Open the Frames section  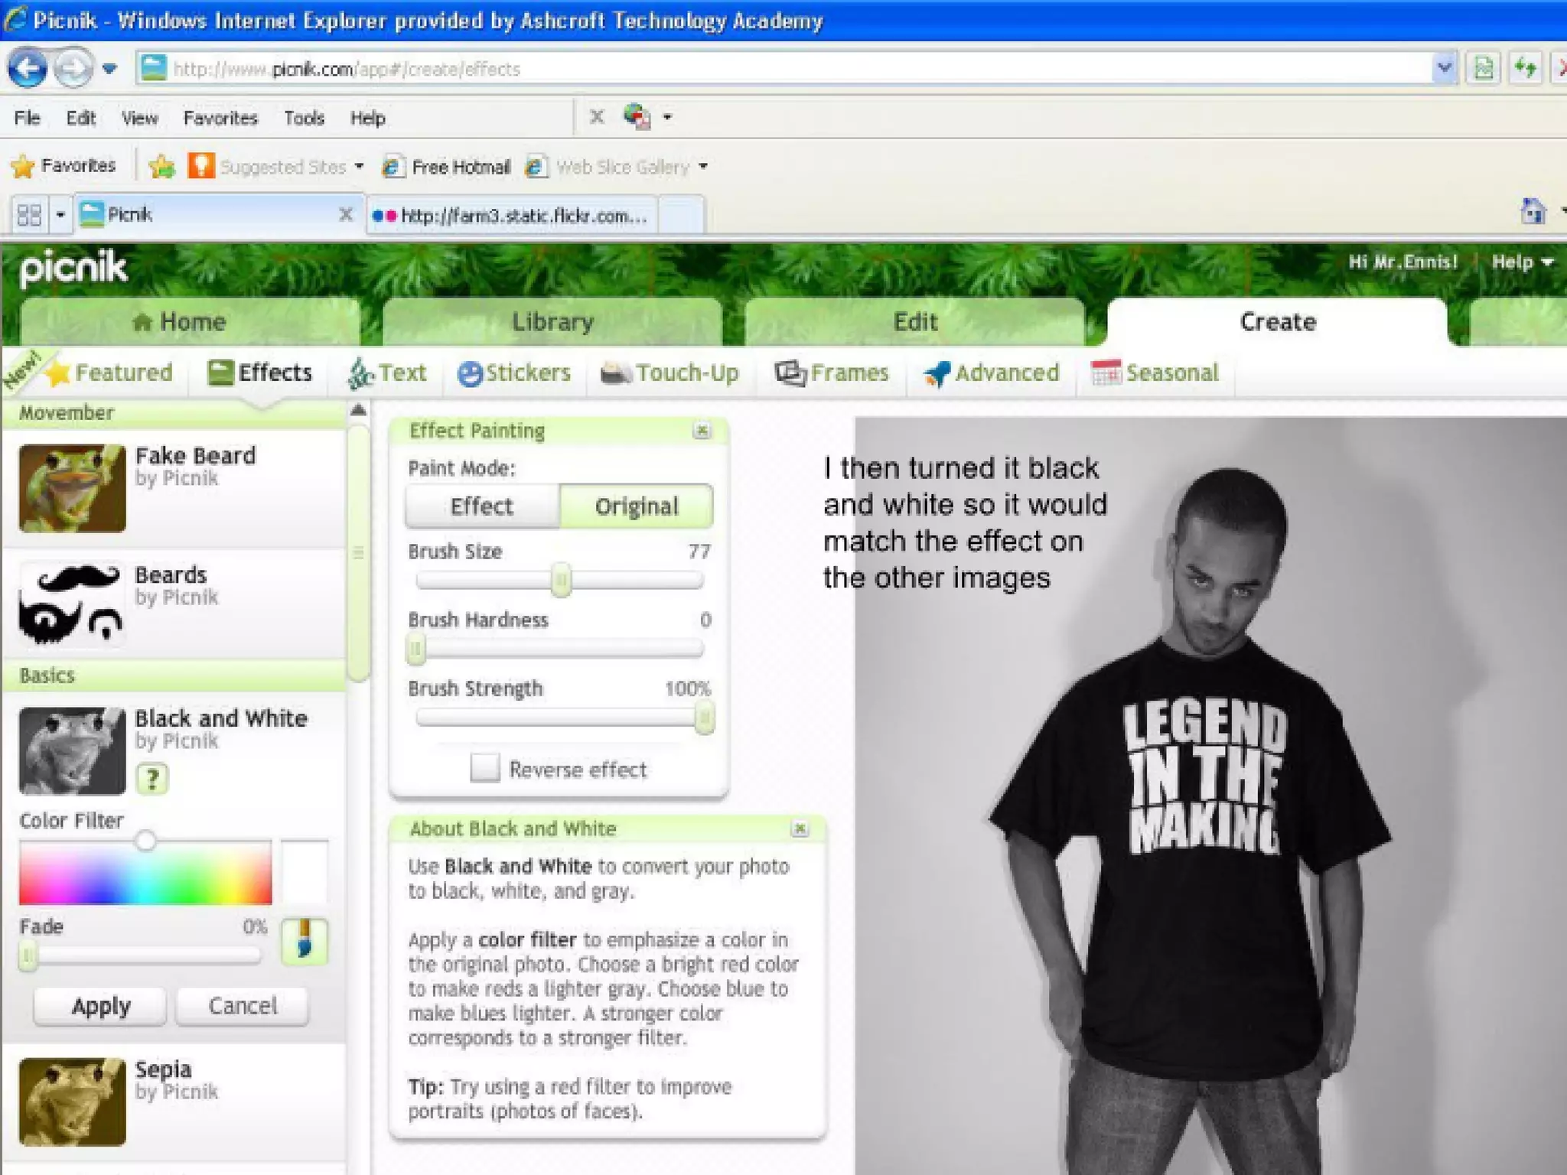(x=832, y=373)
